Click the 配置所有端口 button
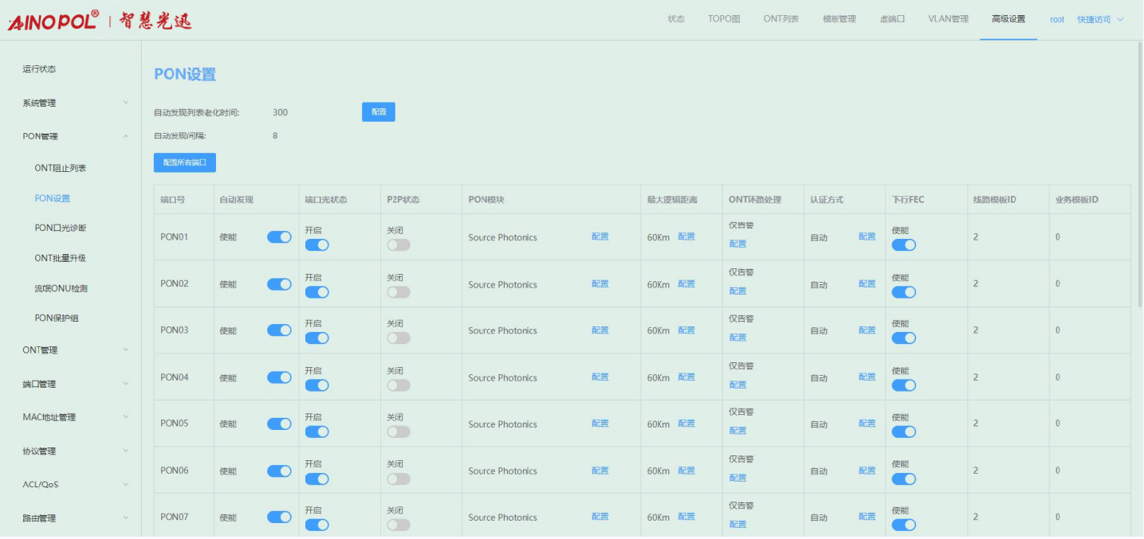 point(184,162)
